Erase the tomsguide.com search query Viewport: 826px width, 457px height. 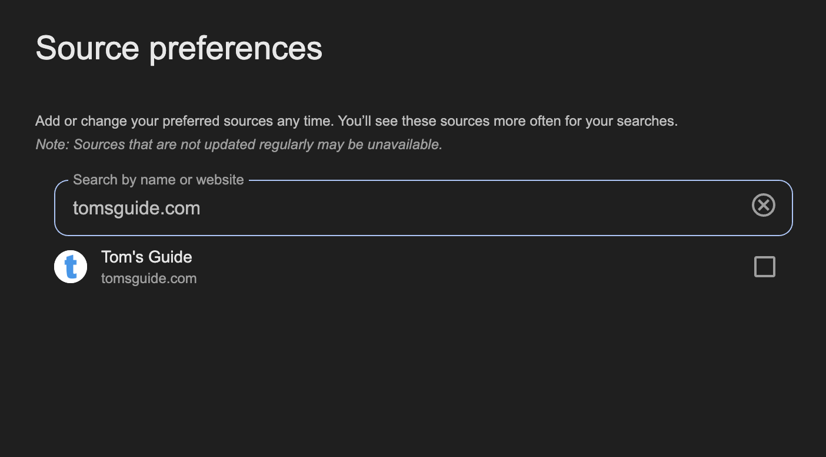pos(763,205)
